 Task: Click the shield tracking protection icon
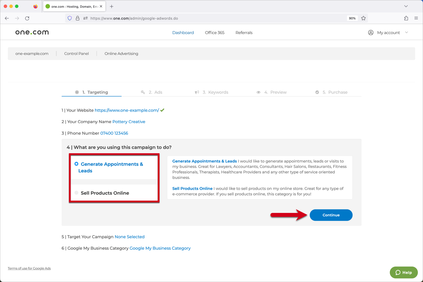[70, 18]
